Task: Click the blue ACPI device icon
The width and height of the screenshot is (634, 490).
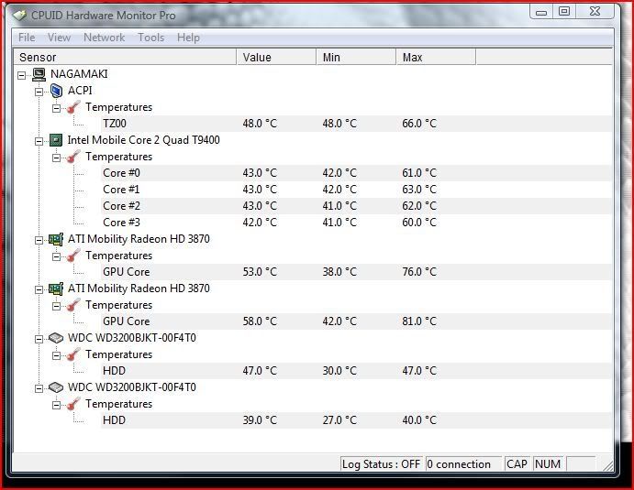Action: [x=56, y=91]
